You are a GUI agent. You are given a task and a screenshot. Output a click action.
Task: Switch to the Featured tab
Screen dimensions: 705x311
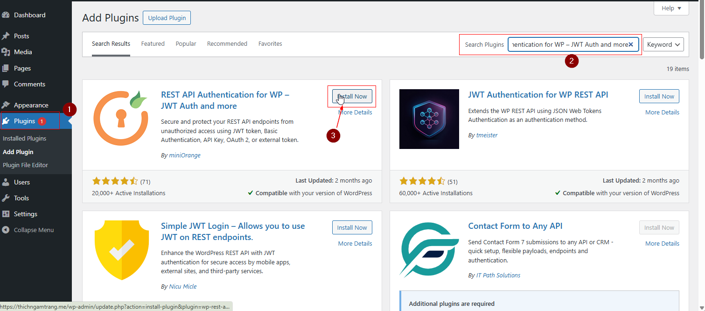click(x=153, y=44)
